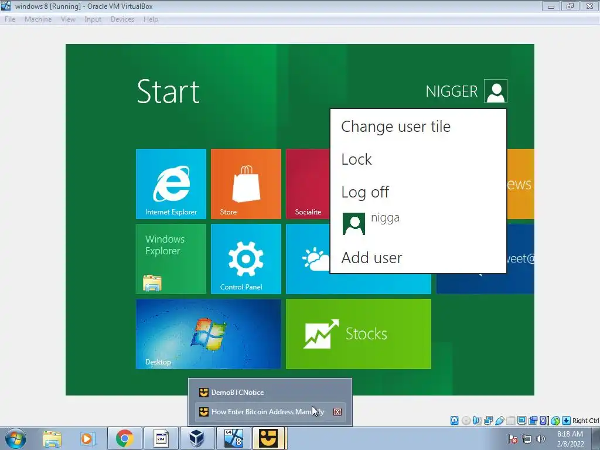Image resolution: width=600 pixels, height=450 pixels.
Task: Select How Enter Bitcoin Address Manually preview entry
Action: (x=270, y=412)
